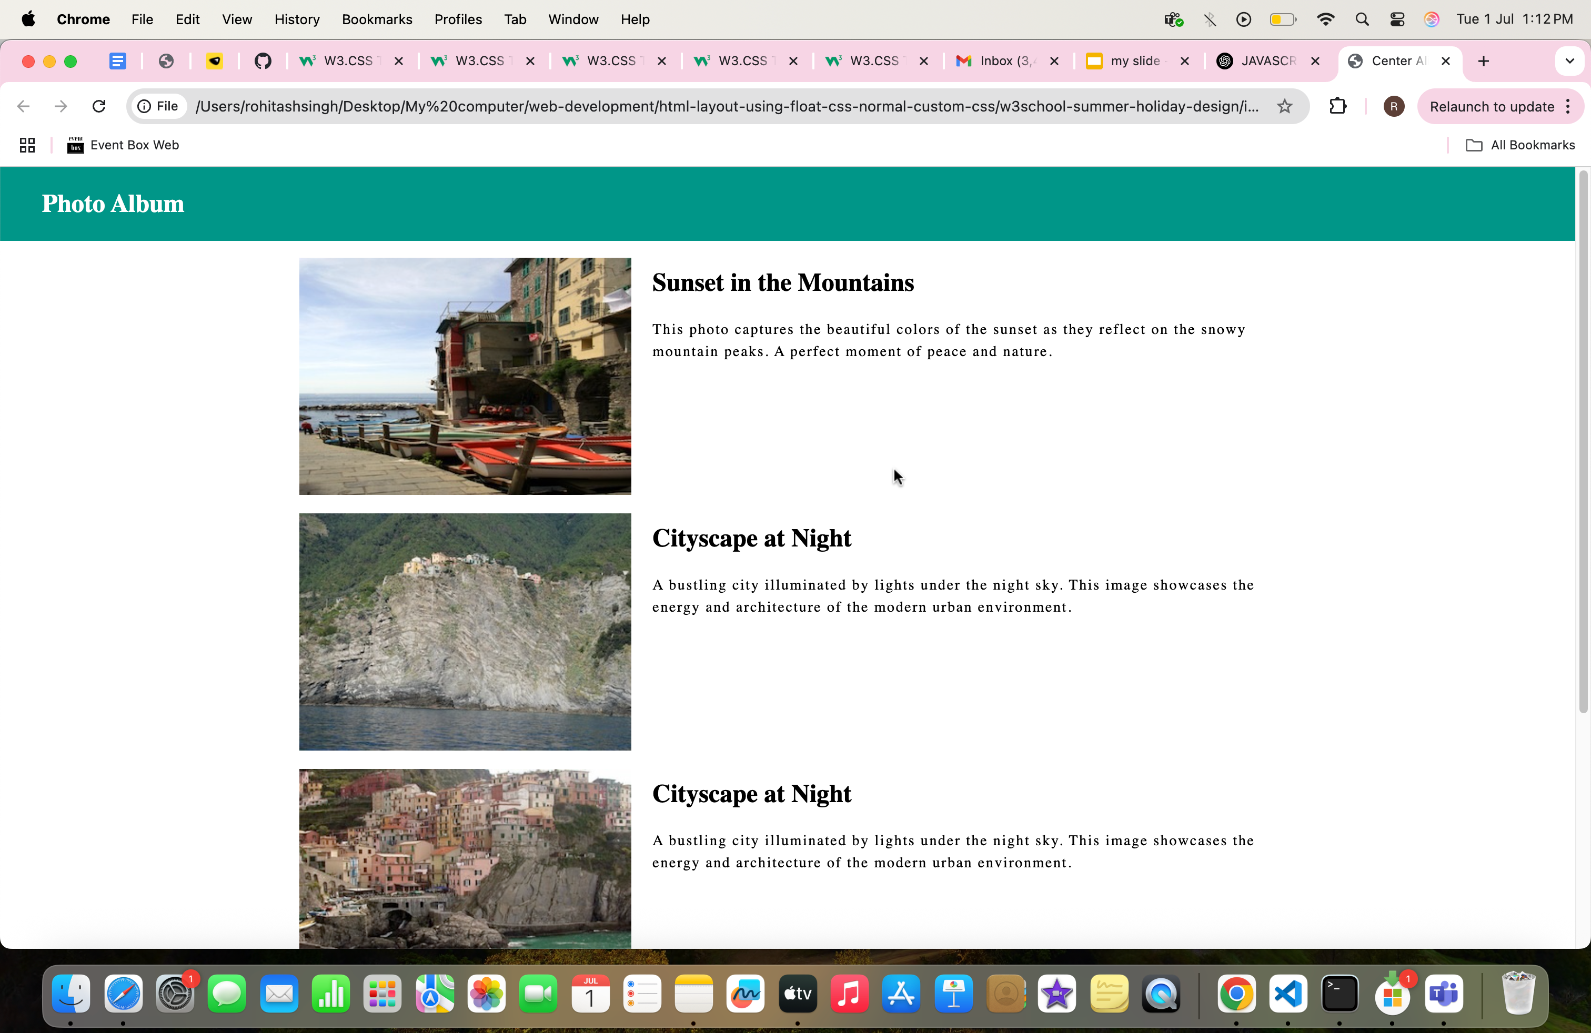Open Chrome three-dot menu
Viewport: 1591px width, 1033px height.
tap(1568, 106)
